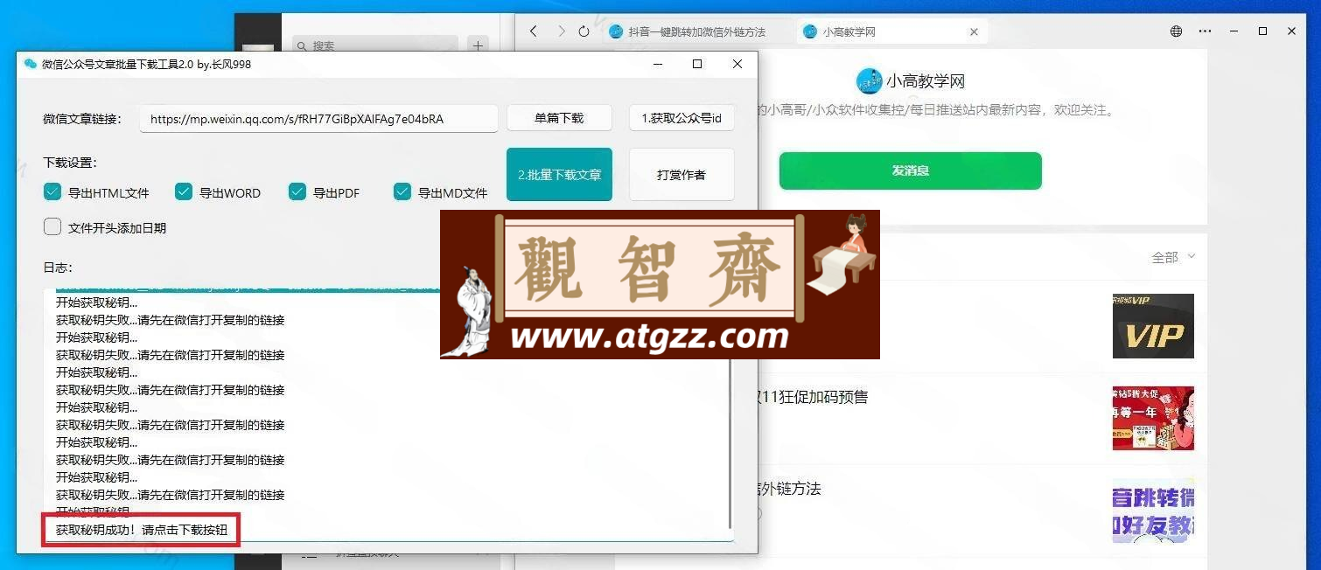Enable 文件开头添加日期 checkbox
Viewport: 1321px width, 570px height.
tap(52, 227)
